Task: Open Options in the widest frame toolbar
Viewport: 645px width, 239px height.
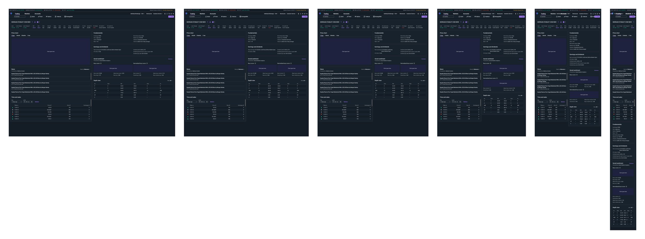Action: coord(49,17)
